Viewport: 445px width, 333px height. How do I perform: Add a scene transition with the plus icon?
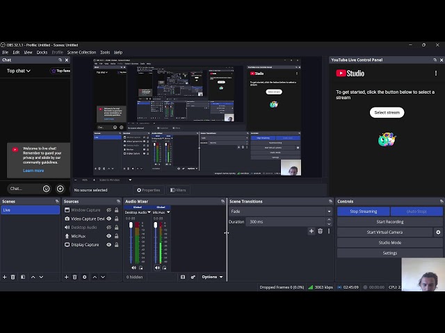click(311, 231)
